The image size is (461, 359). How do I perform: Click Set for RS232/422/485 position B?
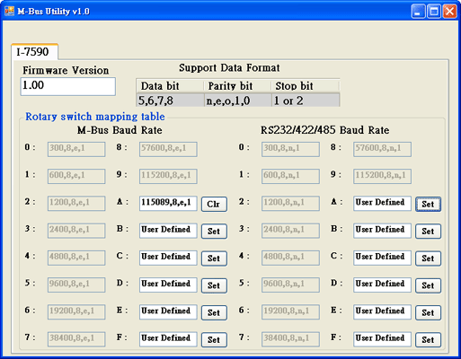tap(428, 232)
